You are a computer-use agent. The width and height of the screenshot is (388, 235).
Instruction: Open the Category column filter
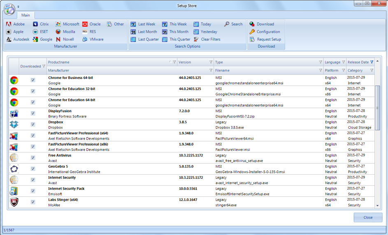(372, 70)
